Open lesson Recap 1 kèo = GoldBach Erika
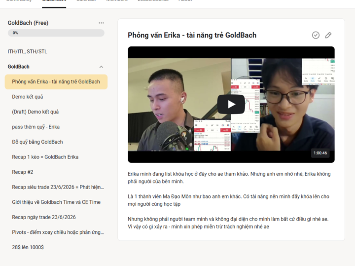Image resolution: width=355 pixels, height=266 pixels. point(45,157)
